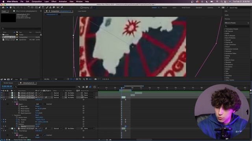Click the pink Mask 1 color swatch, layer 3
Viewport: 252px width, 141px height.
coord(17,104)
